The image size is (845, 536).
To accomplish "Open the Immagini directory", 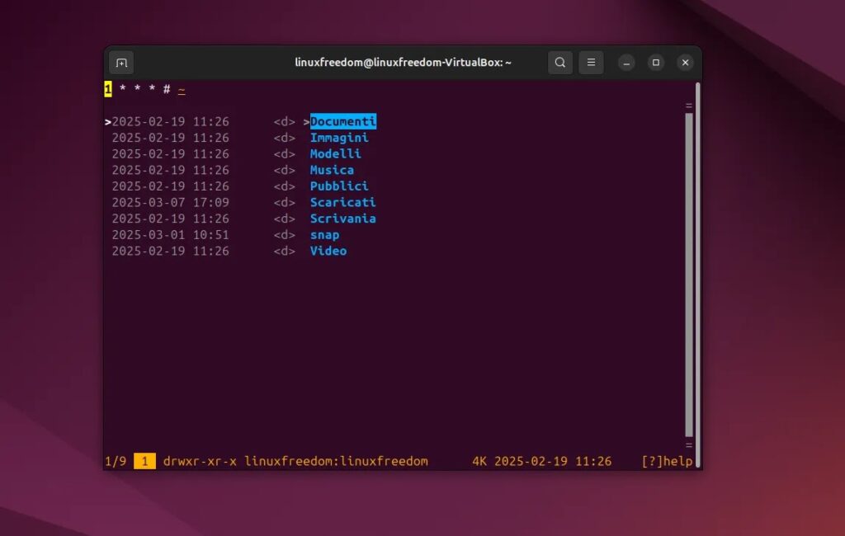I will (x=339, y=137).
